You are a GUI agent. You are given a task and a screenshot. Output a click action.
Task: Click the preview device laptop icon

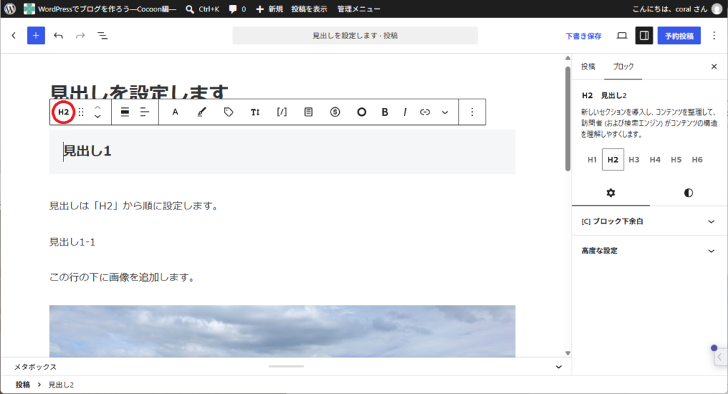click(621, 35)
